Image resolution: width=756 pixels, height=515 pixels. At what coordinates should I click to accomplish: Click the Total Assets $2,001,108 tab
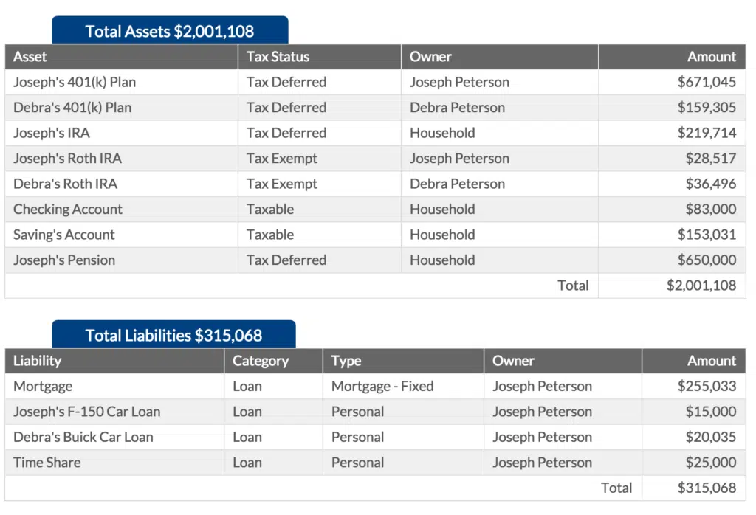(169, 31)
